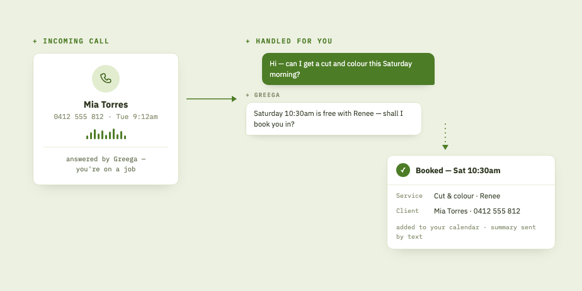The image size is (582, 291).
Task: Click the Service field label
Action: [x=409, y=196]
